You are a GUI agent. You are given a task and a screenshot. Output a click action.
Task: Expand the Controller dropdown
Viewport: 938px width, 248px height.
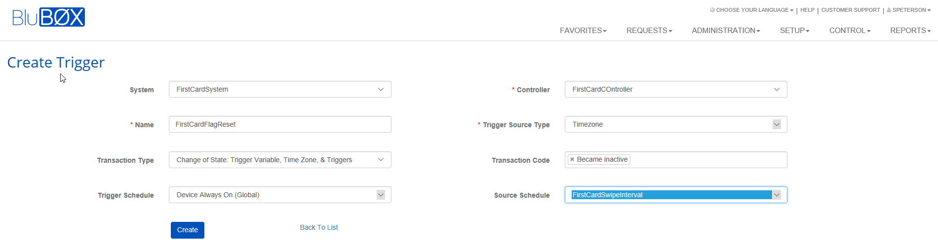[x=676, y=89]
